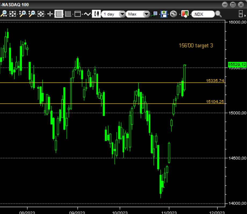Click the .NDX symbol input field

click(203, 14)
